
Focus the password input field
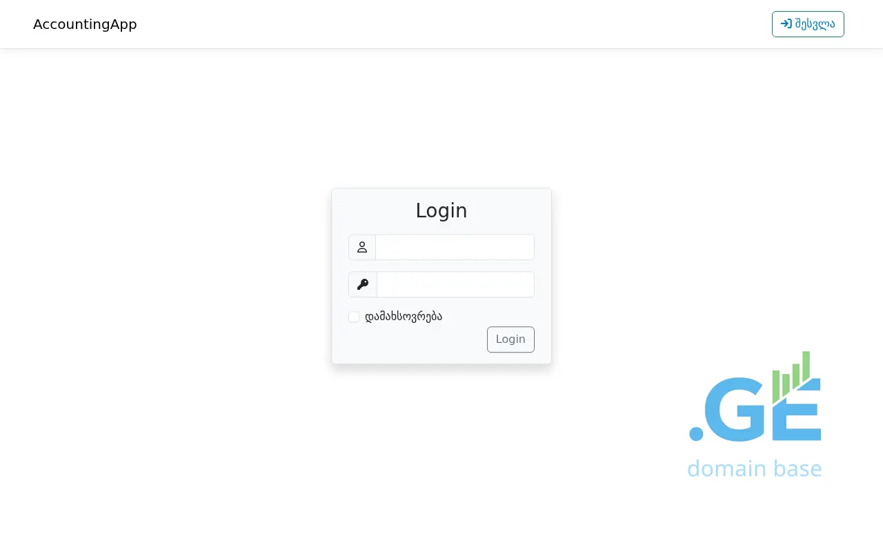point(456,284)
